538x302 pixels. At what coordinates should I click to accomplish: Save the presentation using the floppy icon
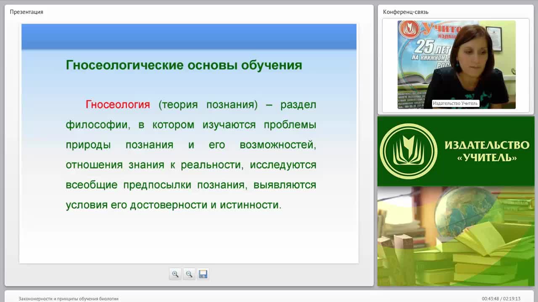click(x=203, y=274)
